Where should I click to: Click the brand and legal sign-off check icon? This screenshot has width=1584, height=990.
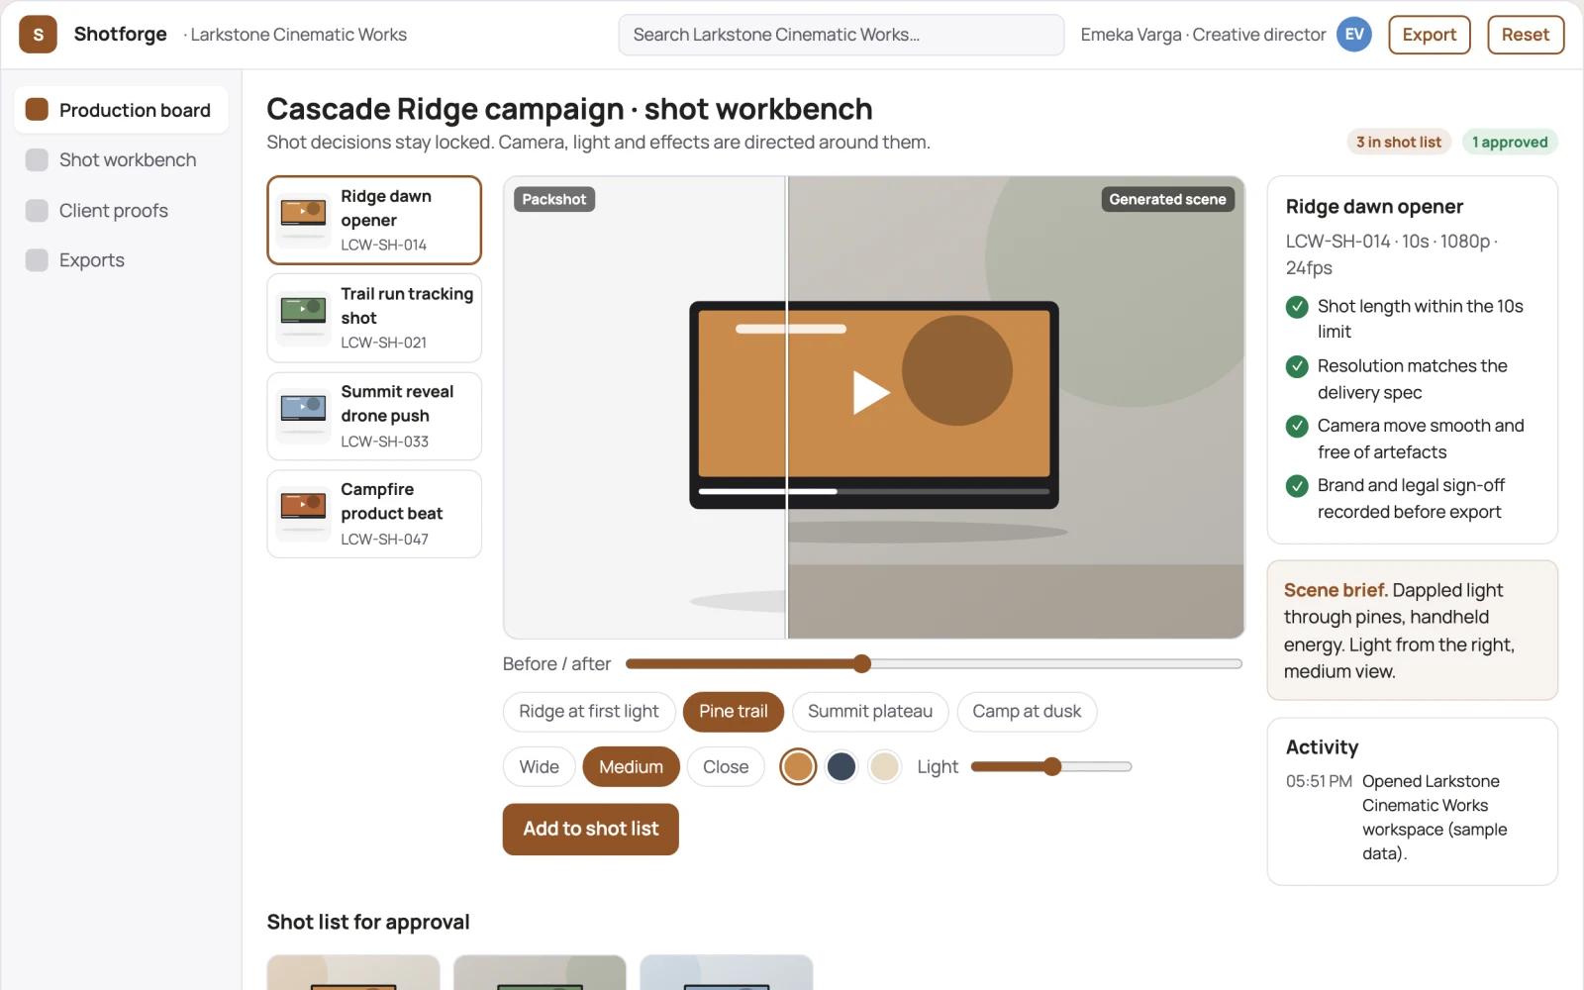[x=1297, y=486]
